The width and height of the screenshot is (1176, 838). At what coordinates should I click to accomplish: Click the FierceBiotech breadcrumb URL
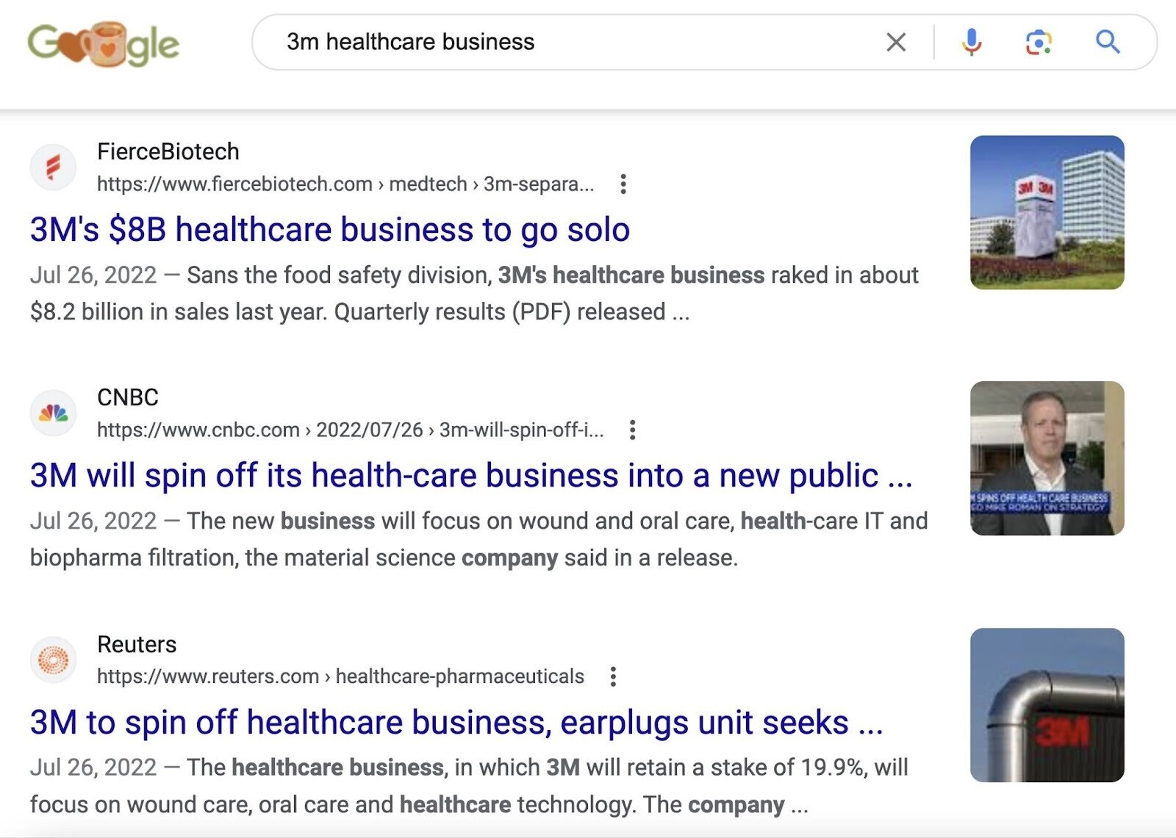point(345,184)
